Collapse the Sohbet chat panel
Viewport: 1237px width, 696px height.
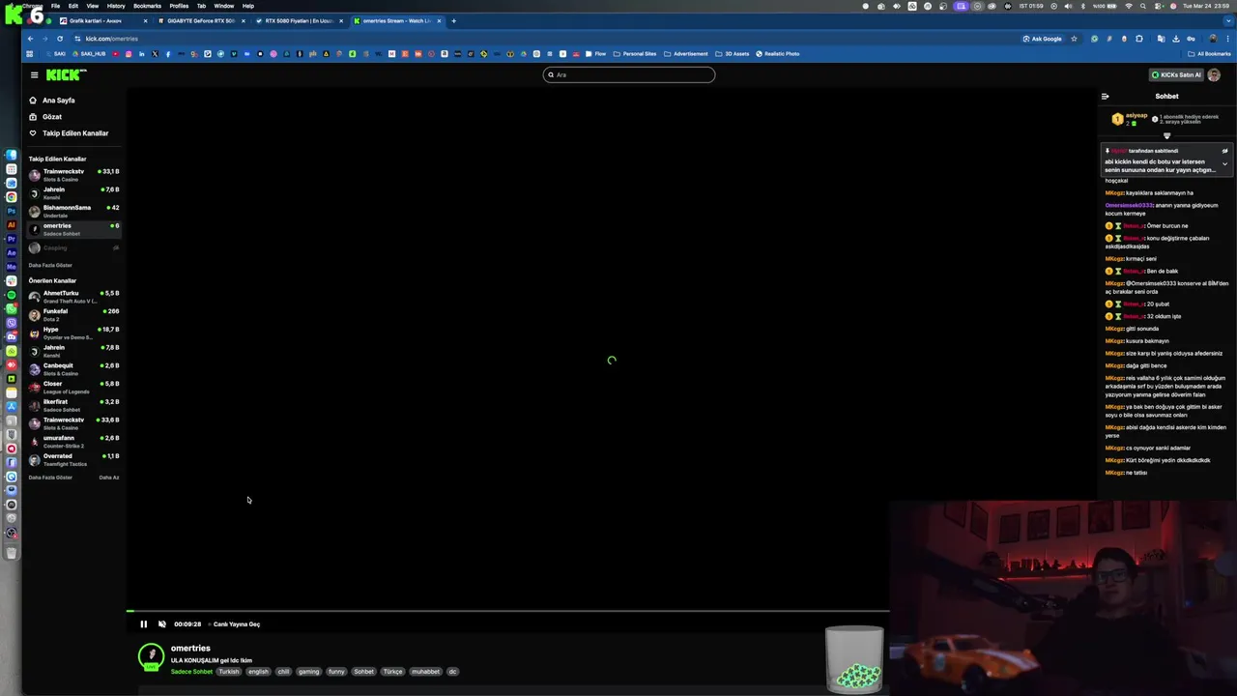(x=1106, y=96)
